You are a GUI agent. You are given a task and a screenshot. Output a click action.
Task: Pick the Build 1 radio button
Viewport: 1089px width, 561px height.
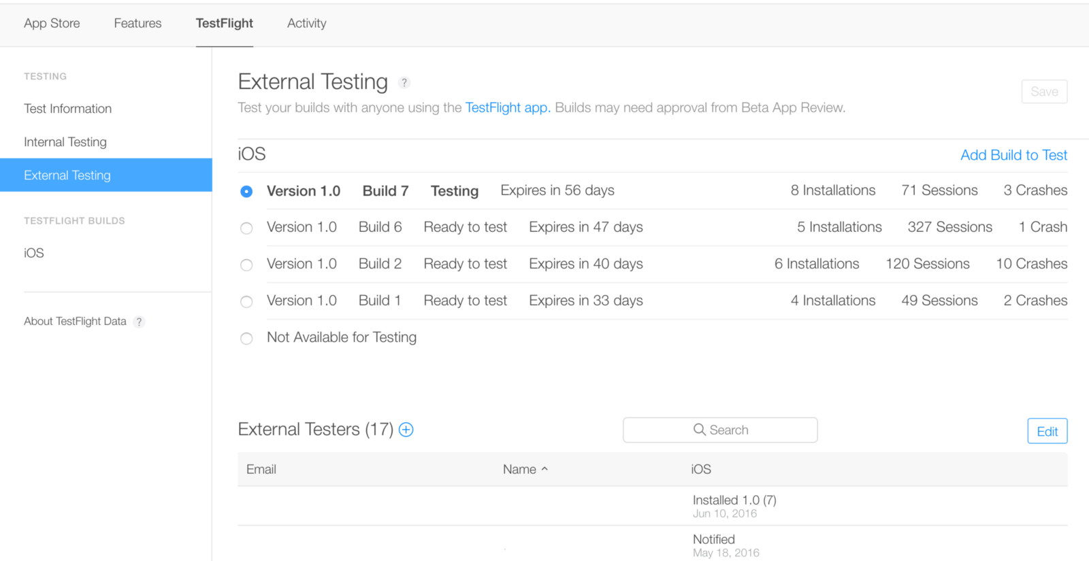coord(246,302)
